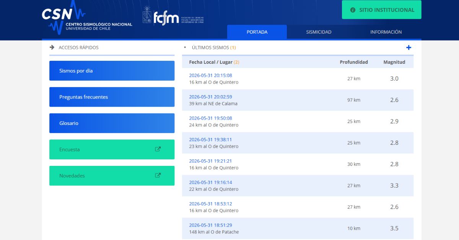This screenshot has width=459, height=240.
Task: Open earthquake 2026-05-31 20:02:59 link
Action: [210, 97]
